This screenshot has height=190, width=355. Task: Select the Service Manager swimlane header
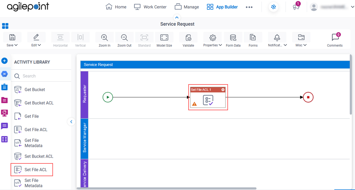pyautogui.click(x=84, y=138)
